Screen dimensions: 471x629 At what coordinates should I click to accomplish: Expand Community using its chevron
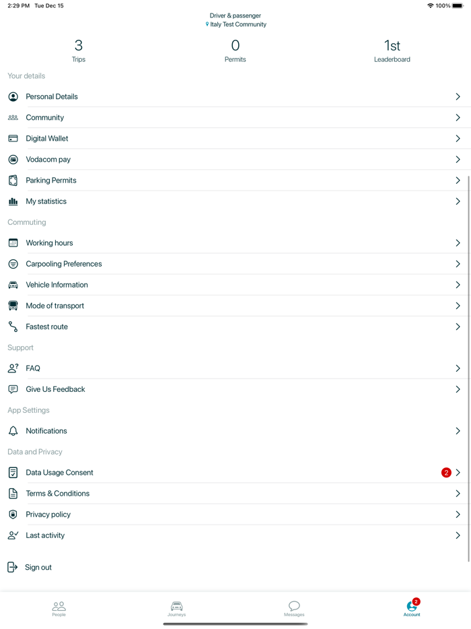pyautogui.click(x=458, y=118)
